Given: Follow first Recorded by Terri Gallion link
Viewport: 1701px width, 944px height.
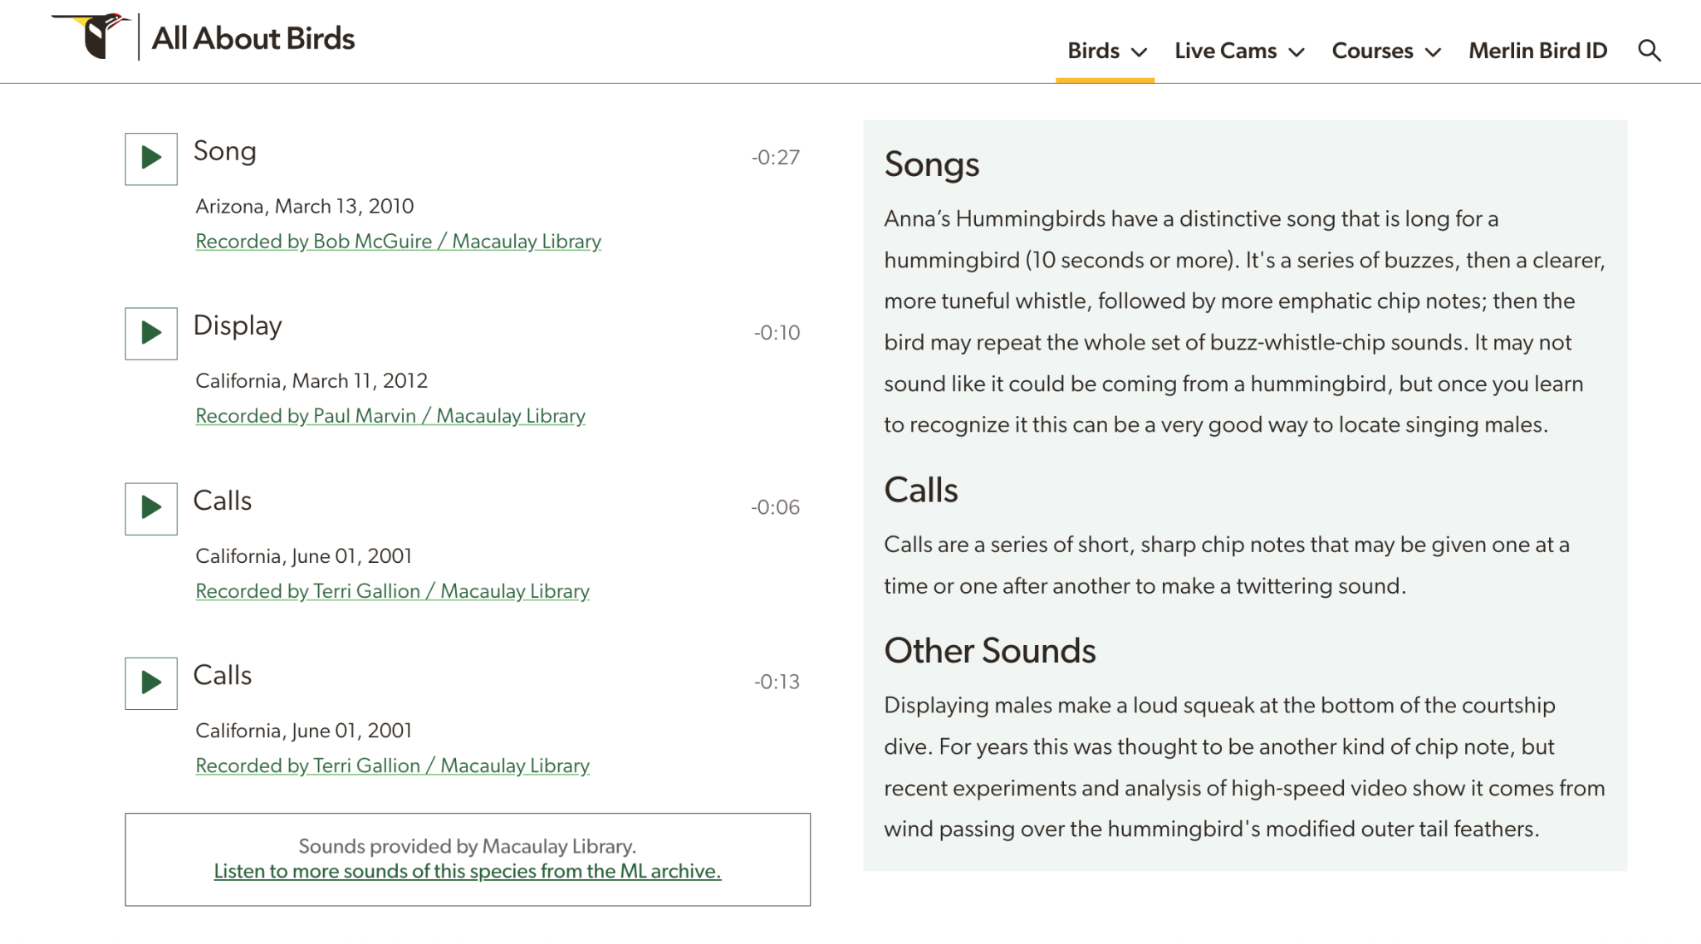Looking at the screenshot, I should [x=392, y=590].
